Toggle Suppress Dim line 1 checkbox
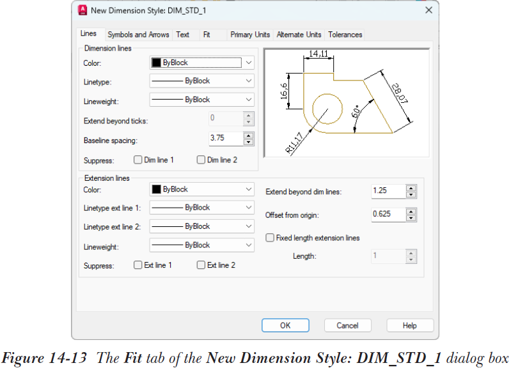This screenshot has width=511, height=370. click(x=138, y=160)
